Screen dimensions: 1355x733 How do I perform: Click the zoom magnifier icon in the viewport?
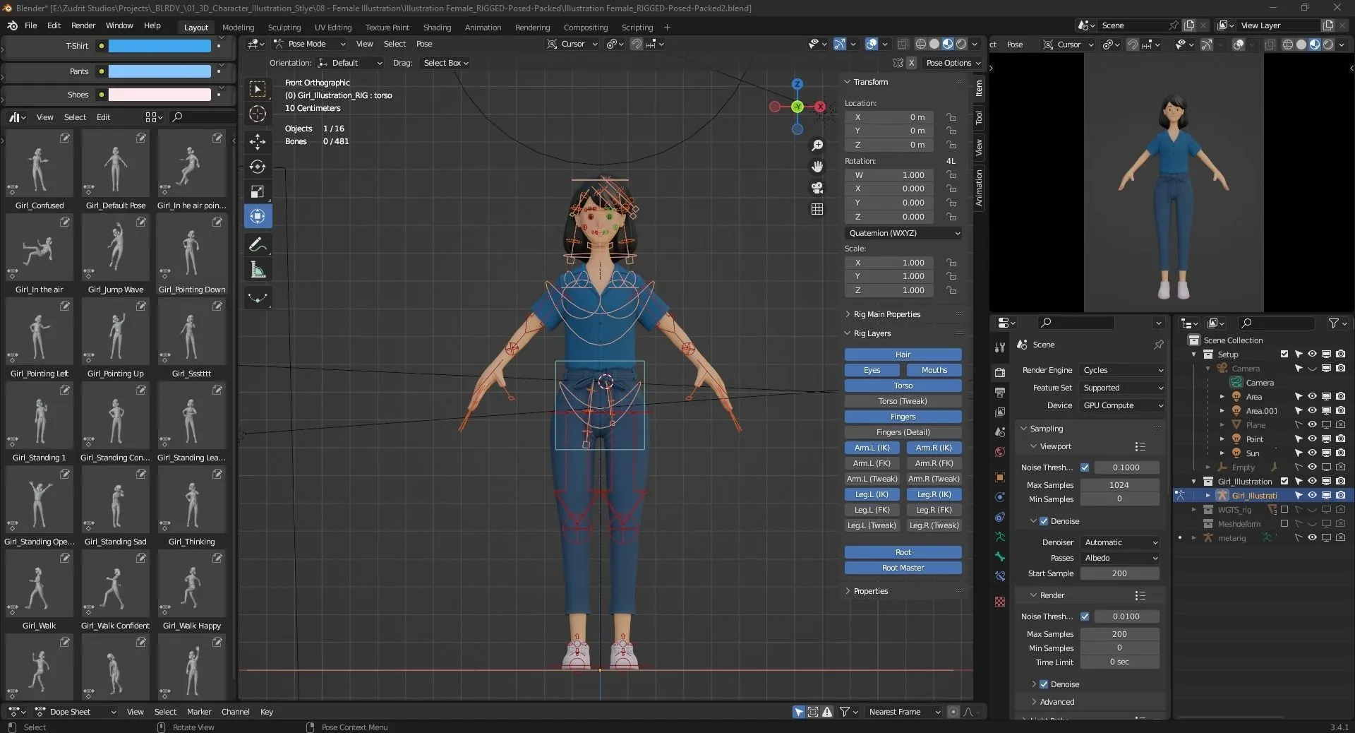[x=817, y=145]
